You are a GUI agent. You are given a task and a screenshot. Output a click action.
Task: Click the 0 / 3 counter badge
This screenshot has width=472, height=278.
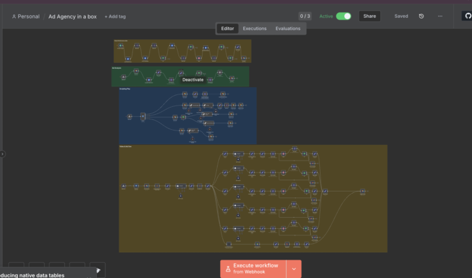pos(305,16)
